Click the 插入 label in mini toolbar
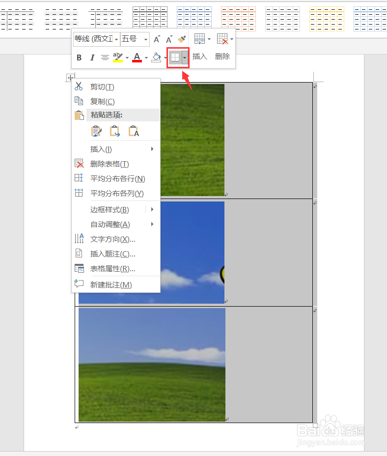Image resolution: width=387 pixels, height=456 pixels. [200, 57]
